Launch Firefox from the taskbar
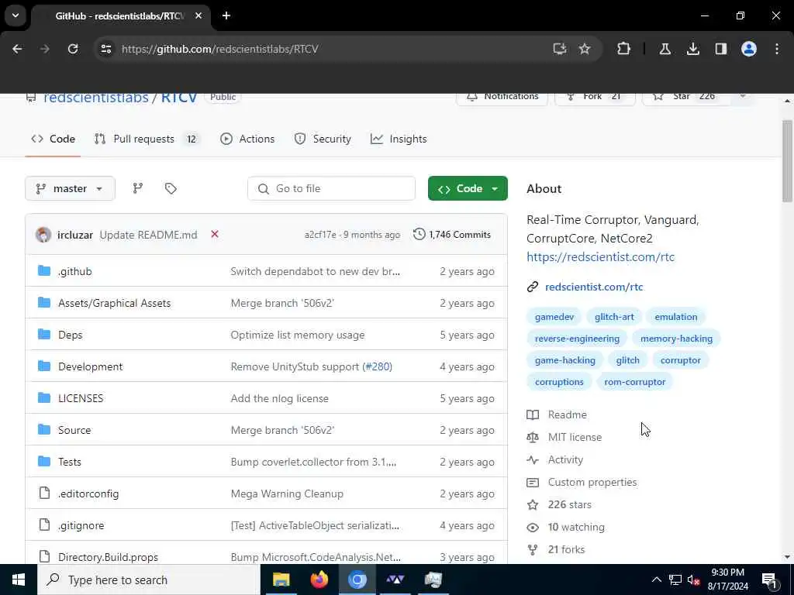The image size is (794, 595). [x=319, y=580]
